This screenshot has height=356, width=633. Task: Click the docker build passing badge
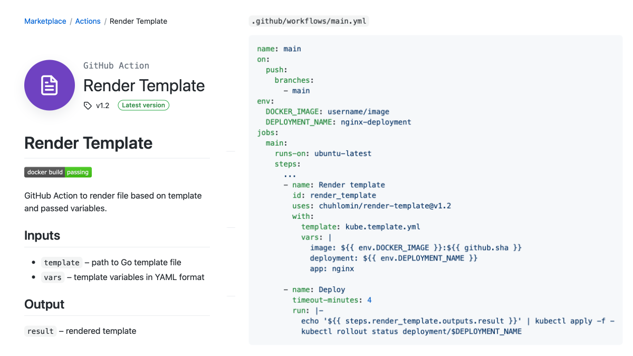(x=57, y=172)
